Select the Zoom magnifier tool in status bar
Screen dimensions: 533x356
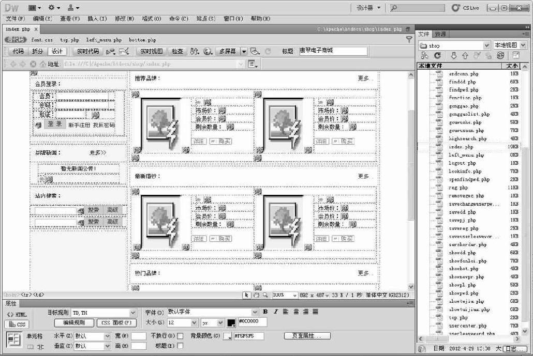[265, 295]
